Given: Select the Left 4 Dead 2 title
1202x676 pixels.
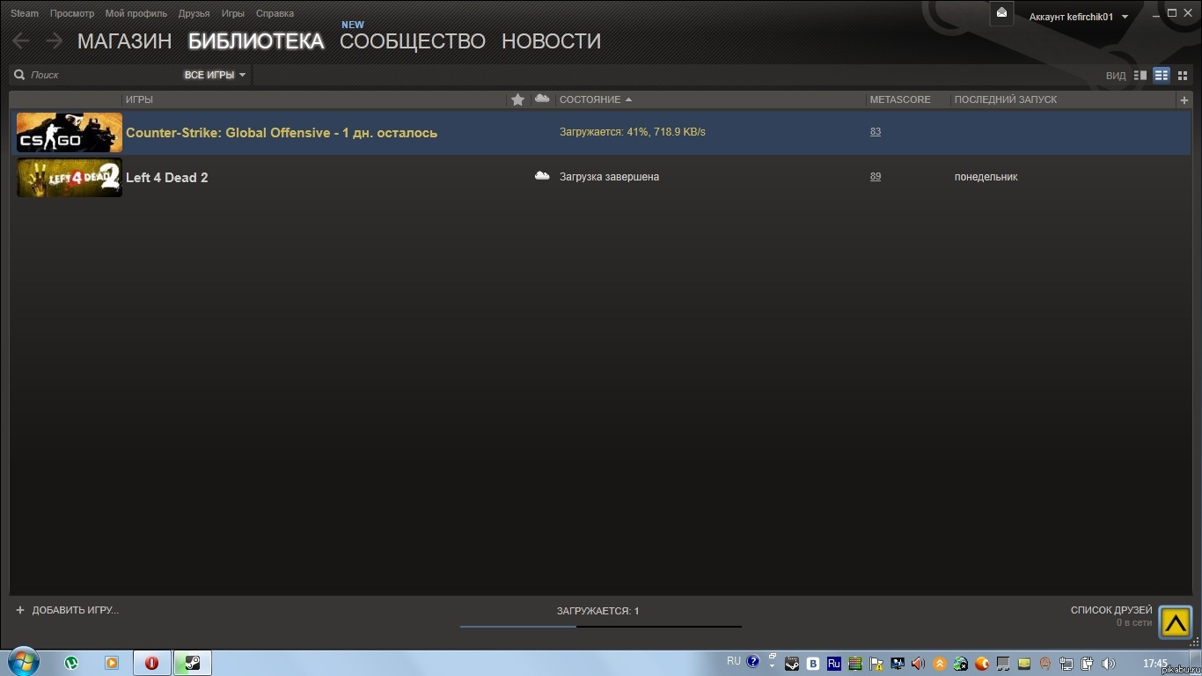Looking at the screenshot, I should 167,178.
